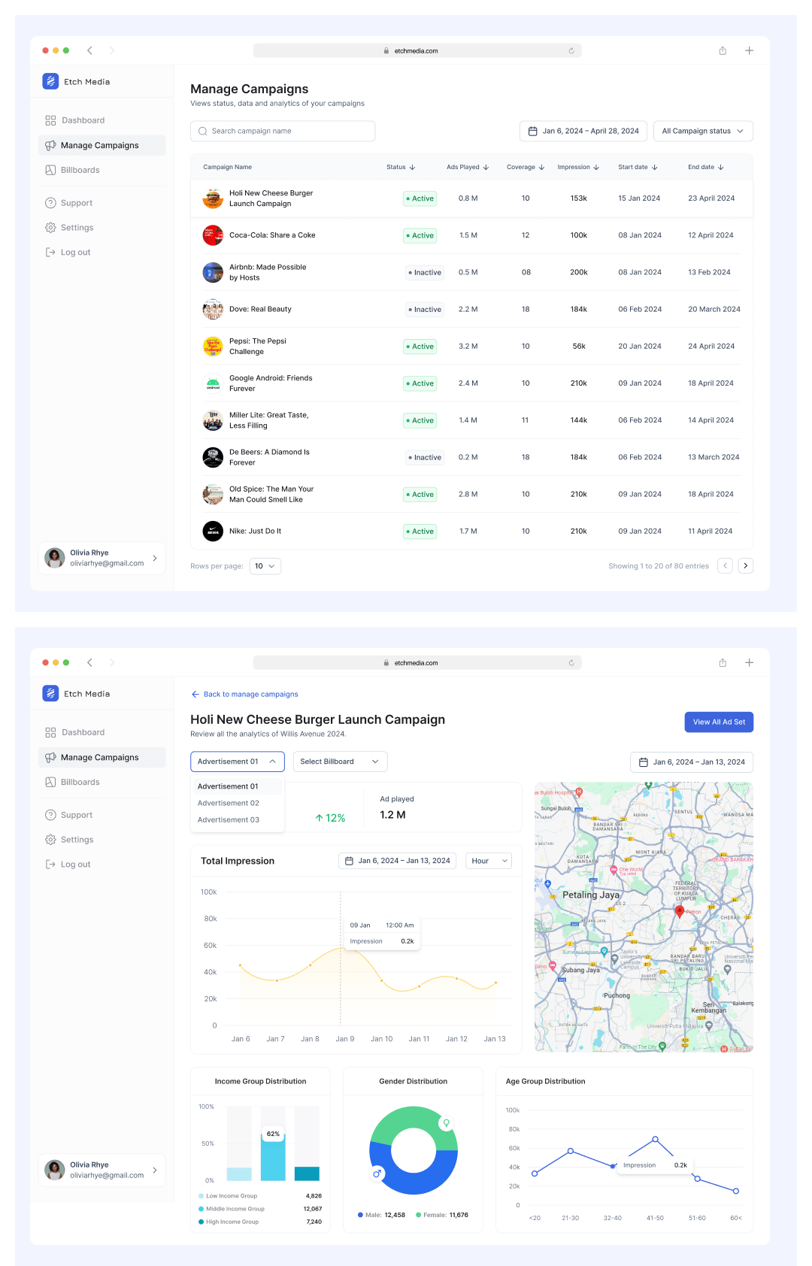Click search magnifier icon in campaign search
The width and height of the screenshot is (812, 1266).
[203, 131]
